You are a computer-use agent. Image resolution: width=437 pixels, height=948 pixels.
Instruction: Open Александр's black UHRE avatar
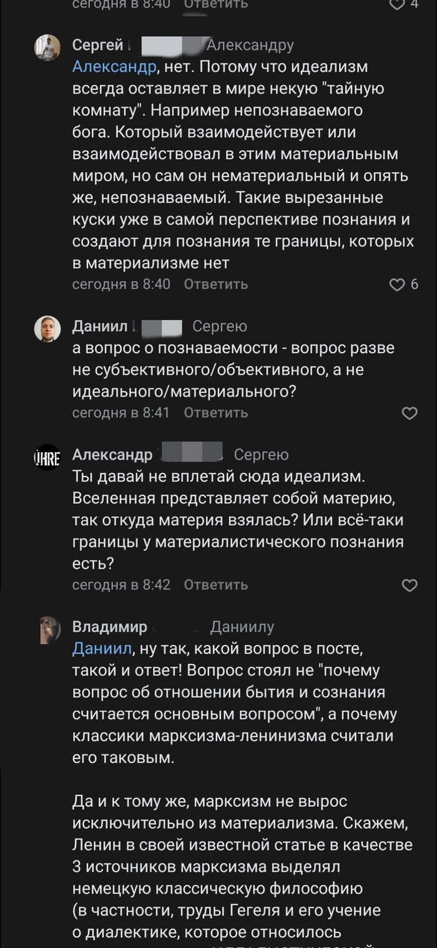(47, 457)
